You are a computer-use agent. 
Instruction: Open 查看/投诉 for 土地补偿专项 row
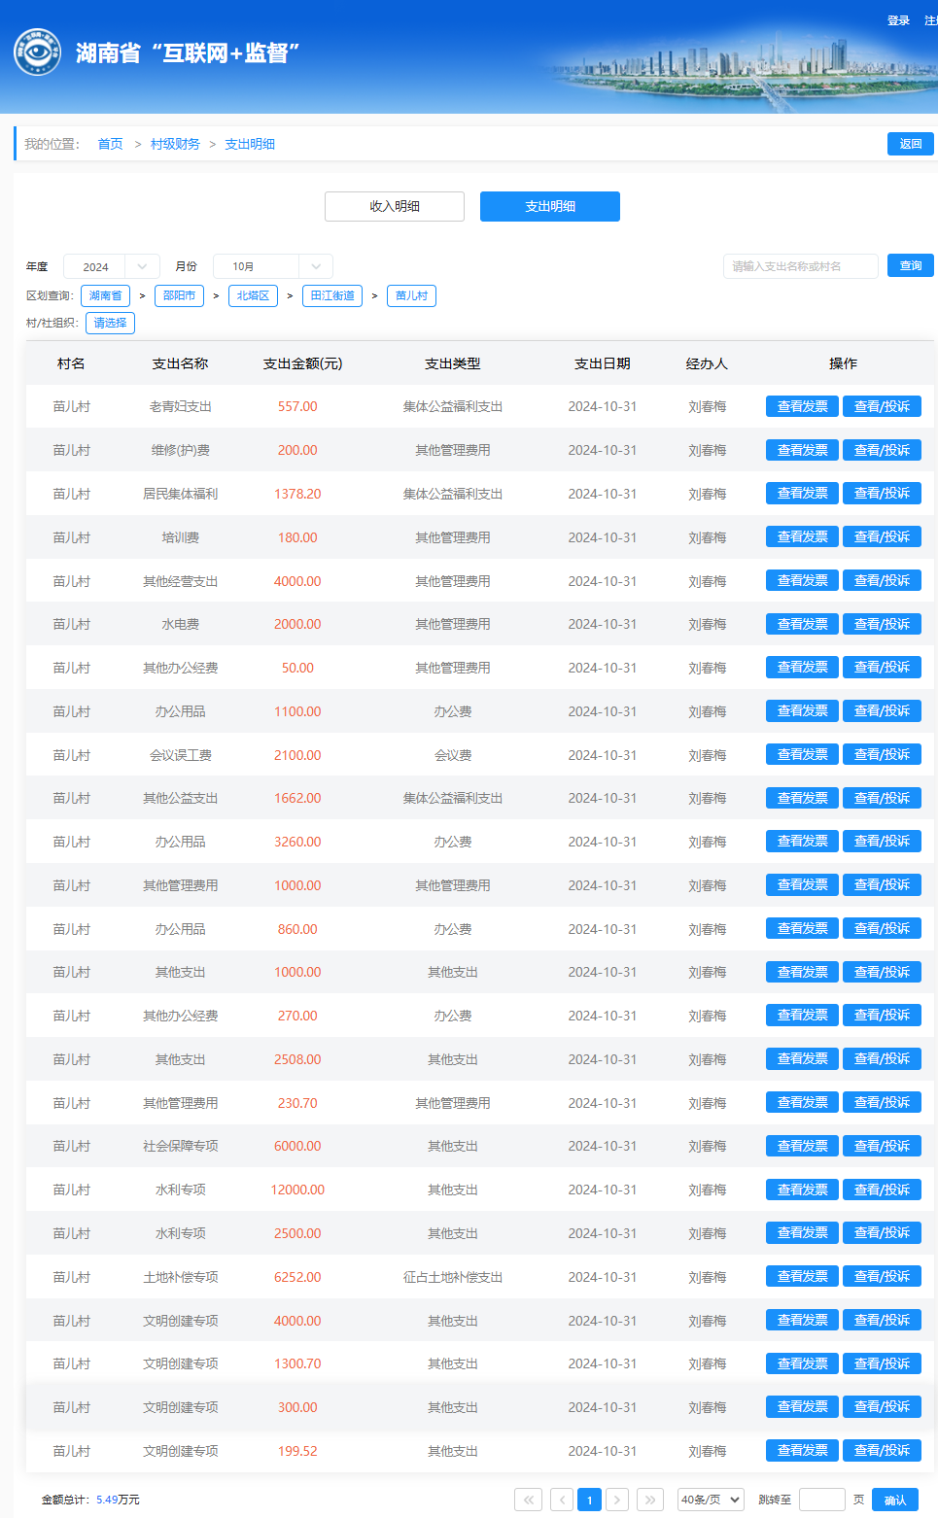882,1276
